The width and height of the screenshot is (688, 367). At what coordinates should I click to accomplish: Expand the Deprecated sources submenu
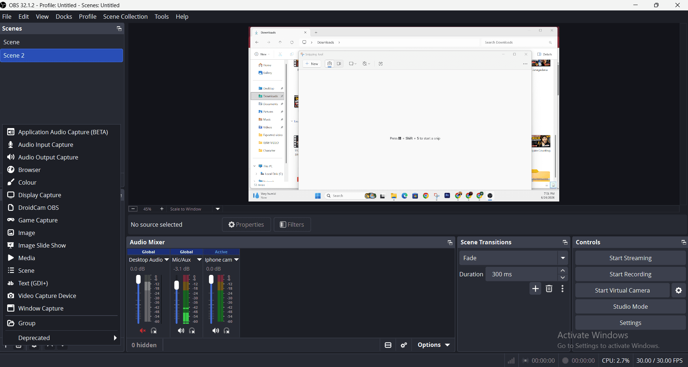click(x=61, y=338)
